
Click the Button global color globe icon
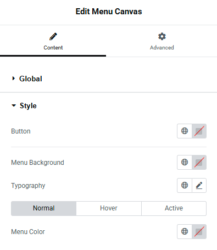click(185, 131)
